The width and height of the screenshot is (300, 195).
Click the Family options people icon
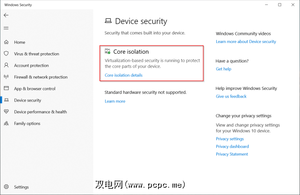[x=6, y=123]
